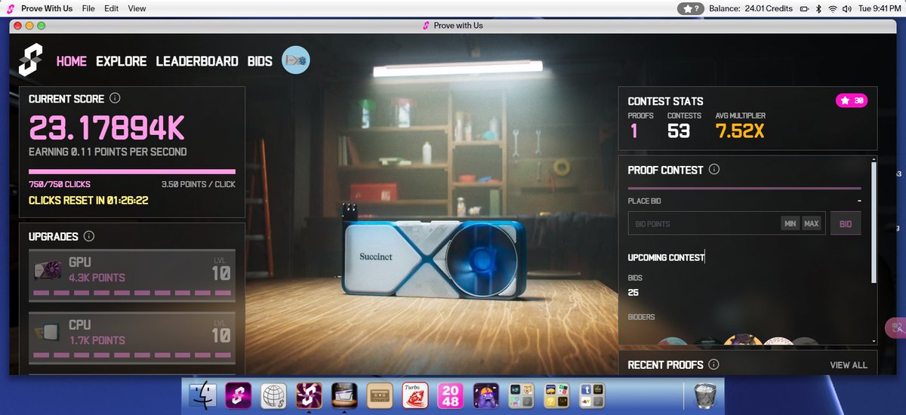Open the Turbo racing game in dock
The width and height of the screenshot is (906, 415).
414,395
